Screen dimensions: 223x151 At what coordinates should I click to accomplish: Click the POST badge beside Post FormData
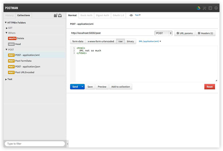click(x=11, y=61)
